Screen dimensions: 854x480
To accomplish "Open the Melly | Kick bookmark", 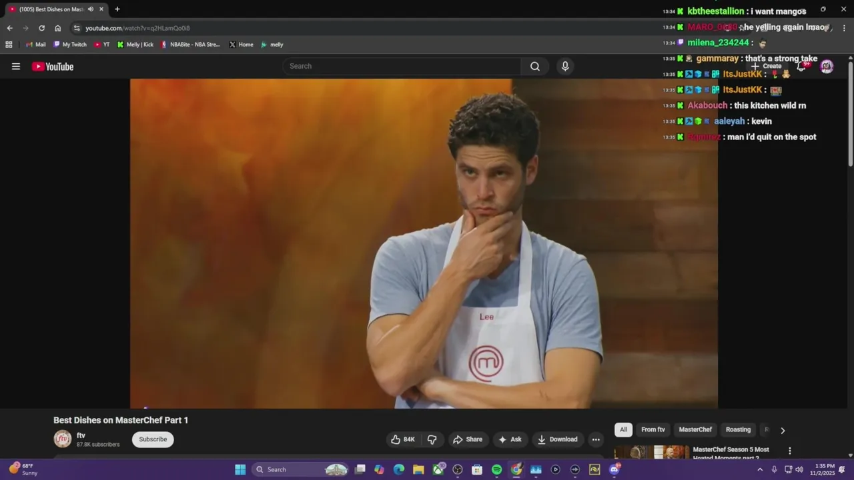I will pos(135,45).
